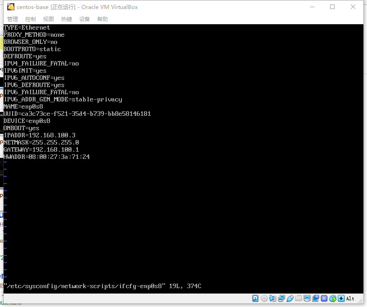Viewport: 367px width, 307px height.
Task: Open the 设备 menu
Action: point(85,19)
